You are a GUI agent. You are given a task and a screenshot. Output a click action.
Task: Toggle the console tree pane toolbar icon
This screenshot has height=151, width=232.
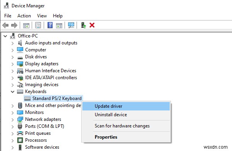pos(26,25)
